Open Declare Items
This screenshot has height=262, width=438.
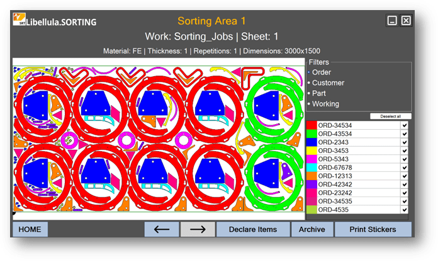coord(254,229)
